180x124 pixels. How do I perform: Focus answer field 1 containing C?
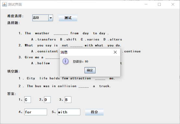tap(28, 100)
